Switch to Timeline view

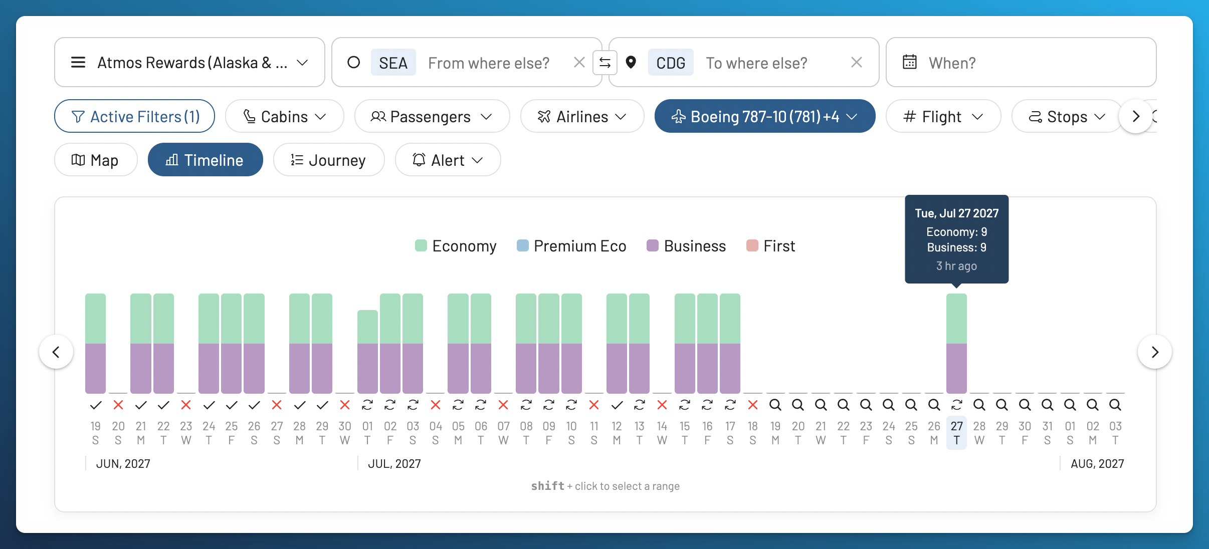click(206, 160)
